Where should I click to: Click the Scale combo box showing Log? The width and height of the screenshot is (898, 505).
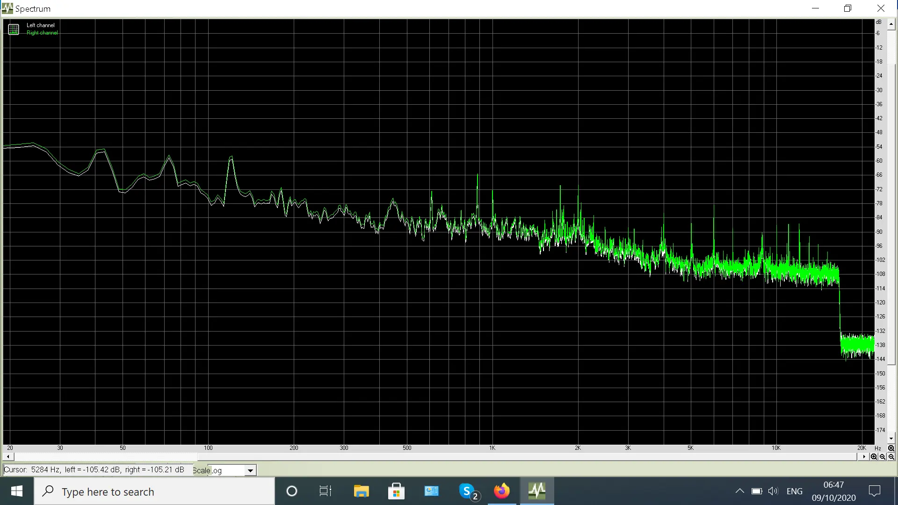227,470
